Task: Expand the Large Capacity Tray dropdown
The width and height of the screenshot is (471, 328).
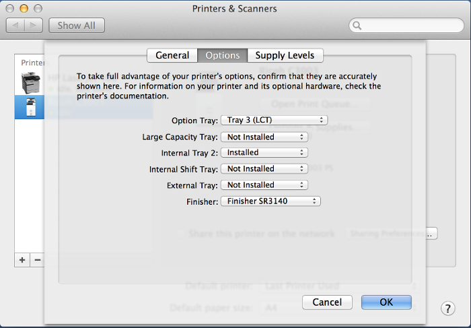Action: coord(264,137)
